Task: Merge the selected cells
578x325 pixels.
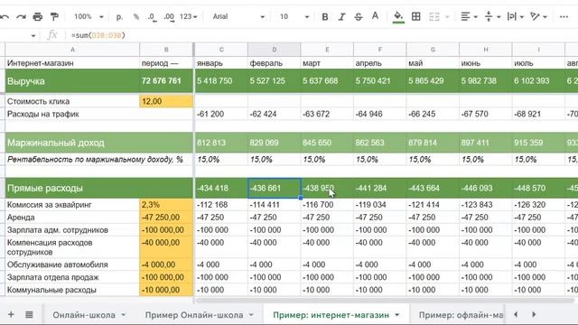Action: (x=434, y=16)
